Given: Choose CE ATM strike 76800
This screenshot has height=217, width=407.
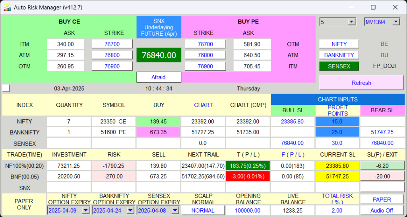Looking at the screenshot, I should (x=112, y=55).
